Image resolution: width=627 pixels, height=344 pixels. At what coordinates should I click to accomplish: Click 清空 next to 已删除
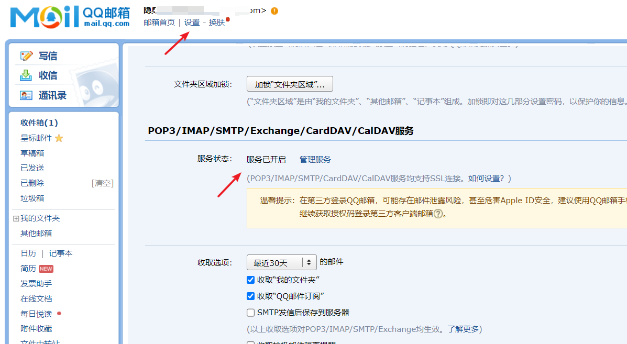[x=103, y=183]
